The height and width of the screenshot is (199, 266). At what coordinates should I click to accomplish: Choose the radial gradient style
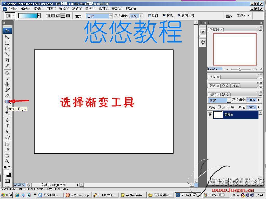tap(53, 16)
